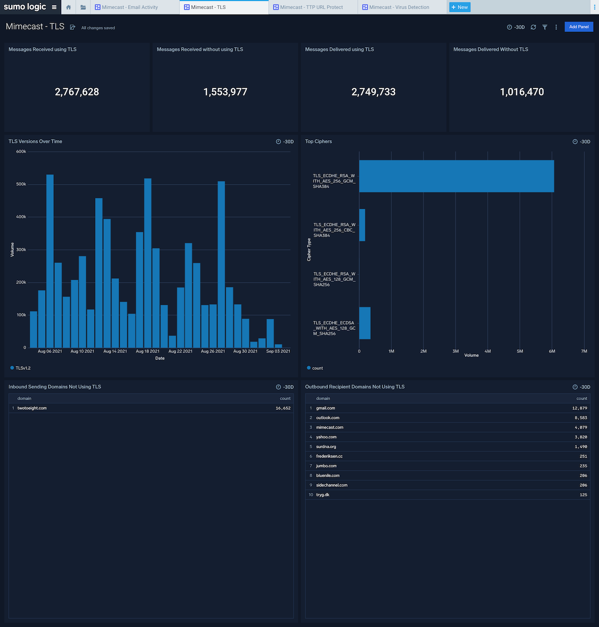Screen dimensions: 599x627
Task: Open dashboard more options kebab menu
Action: tap(556, 27)
